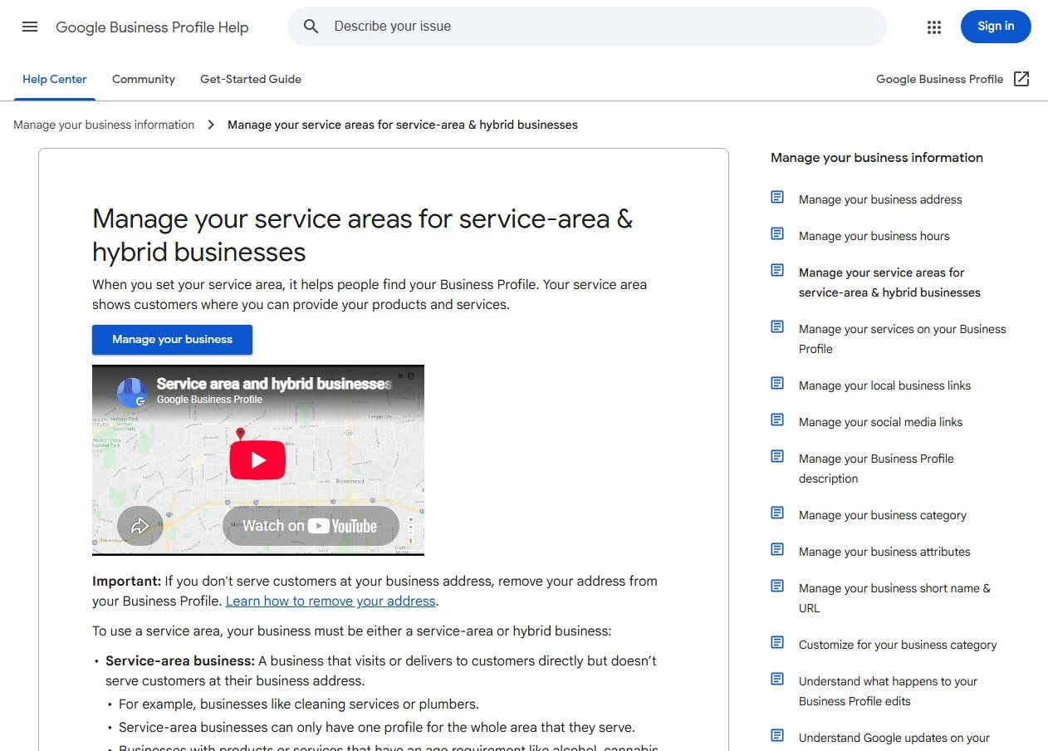Image resolution: width=1048 pixels, height=751 pixels.
Task: Open the Customize for your business category article
Action: 898,645
